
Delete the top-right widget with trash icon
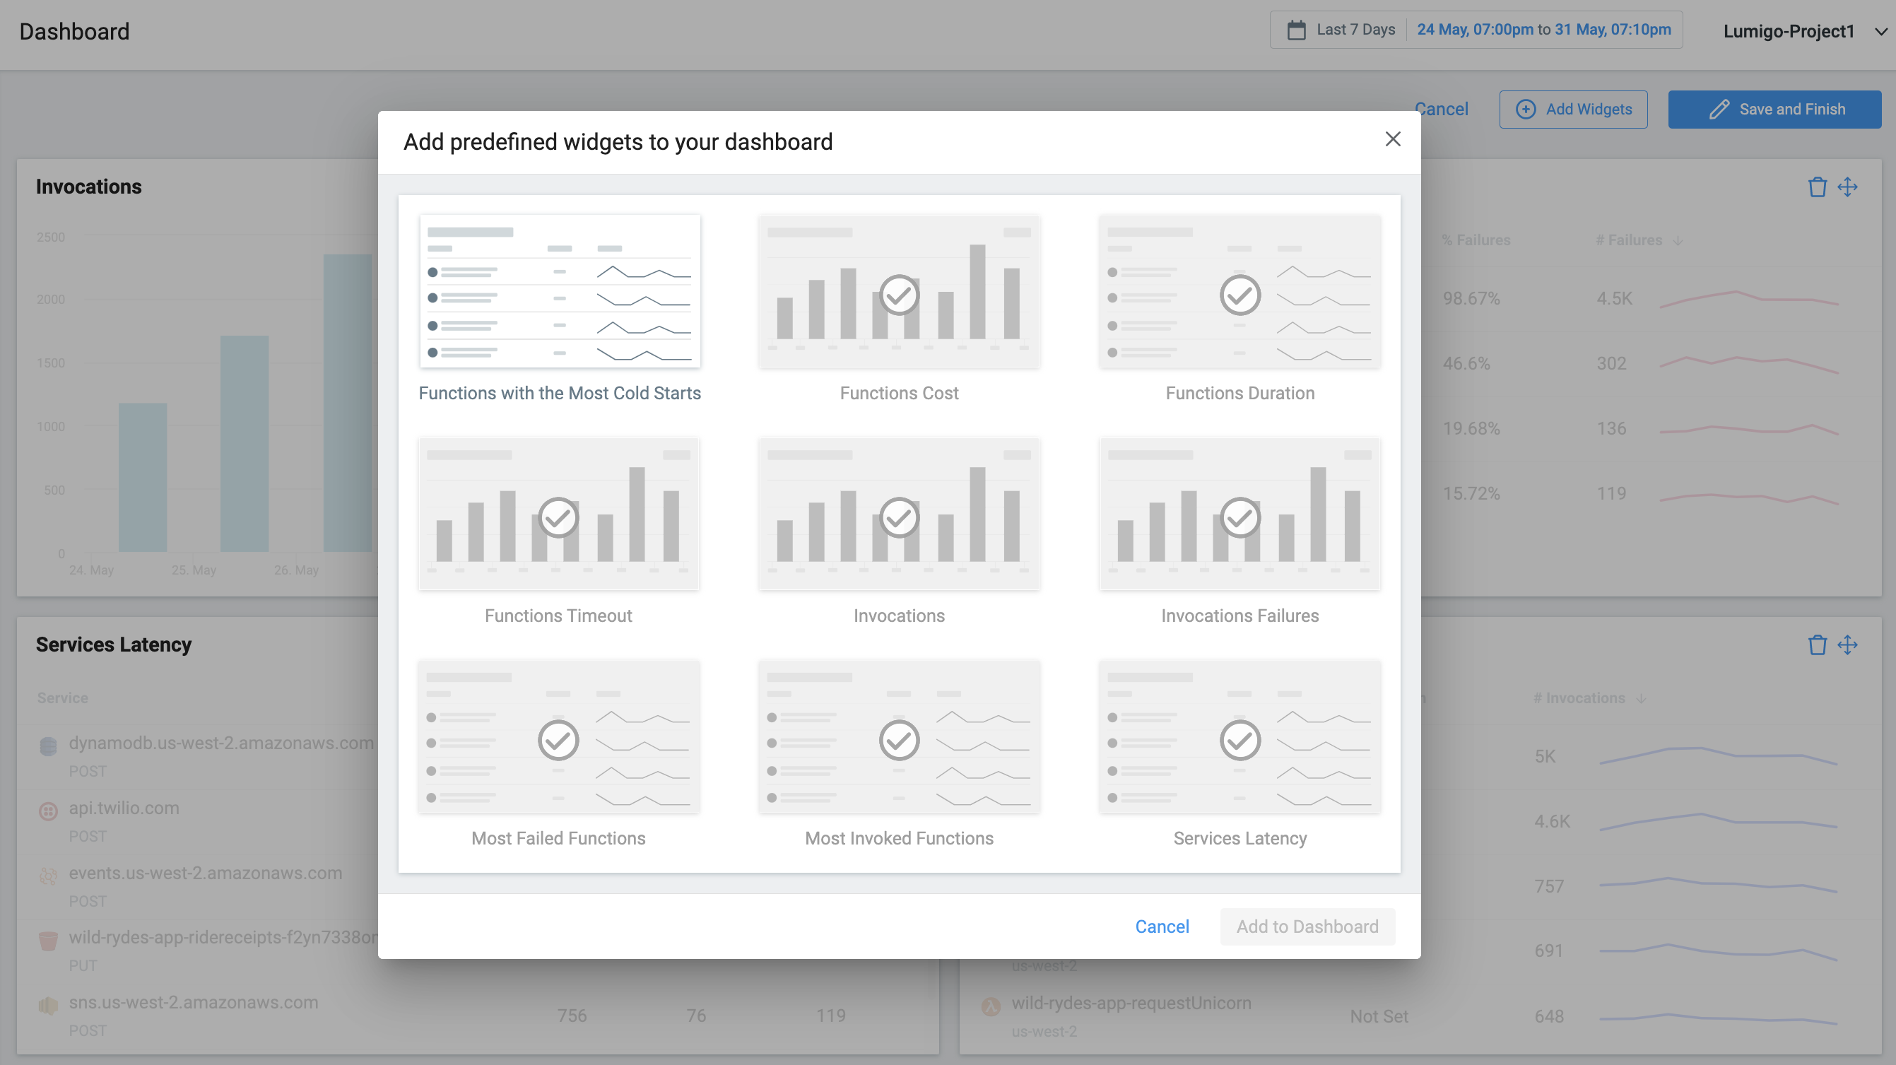(1817, 187)
